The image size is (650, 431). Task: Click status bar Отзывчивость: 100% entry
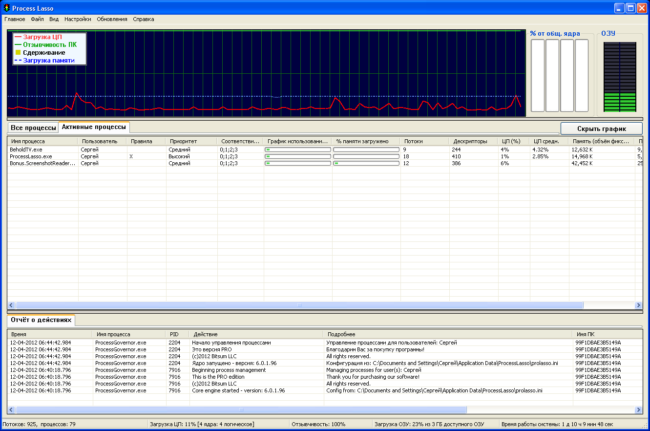point(318,424)
